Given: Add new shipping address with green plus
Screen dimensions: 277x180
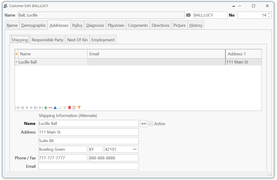Looking at the screenshot, I should pos(46,108).
